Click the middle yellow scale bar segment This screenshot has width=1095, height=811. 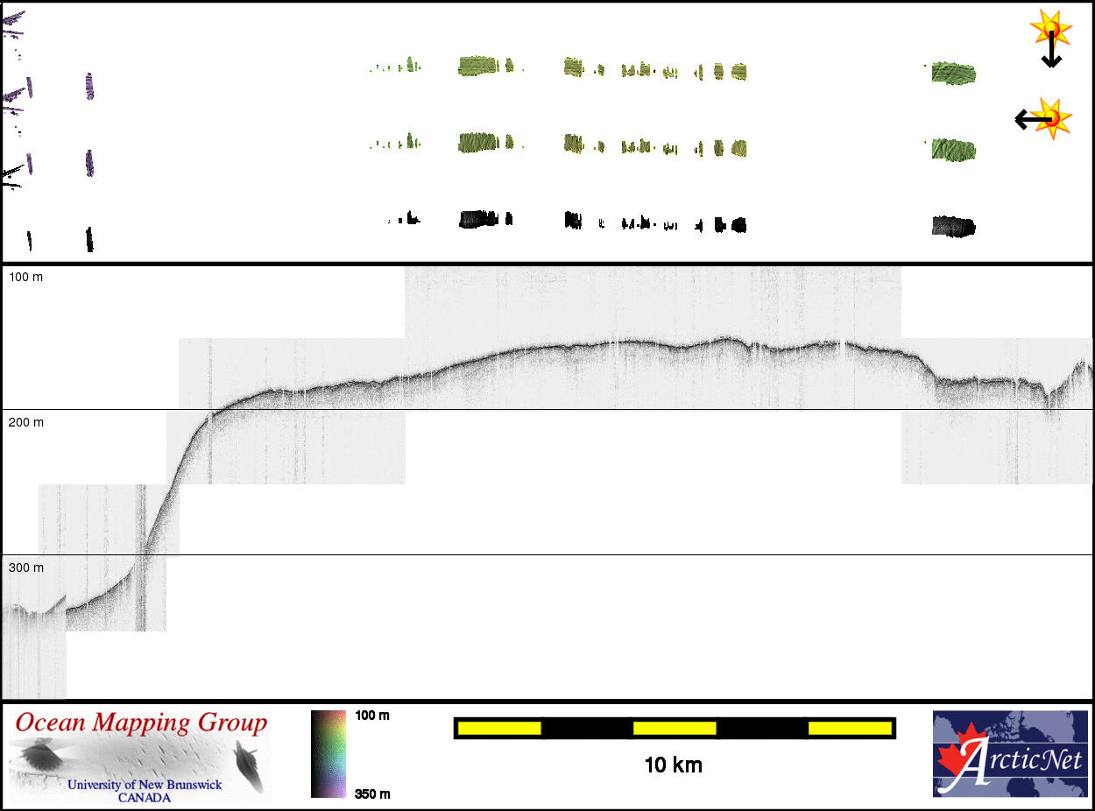[x=675, y=728]
